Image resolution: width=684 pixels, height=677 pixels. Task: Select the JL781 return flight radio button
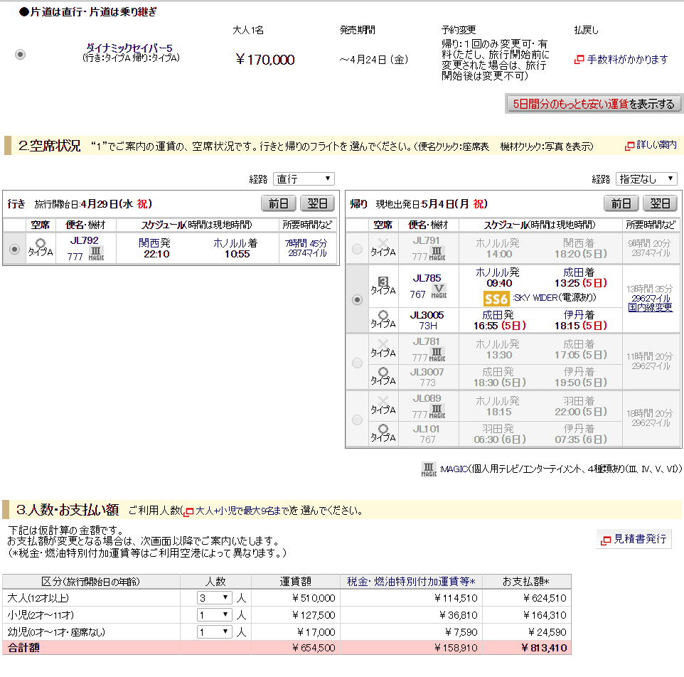point(357,363)
